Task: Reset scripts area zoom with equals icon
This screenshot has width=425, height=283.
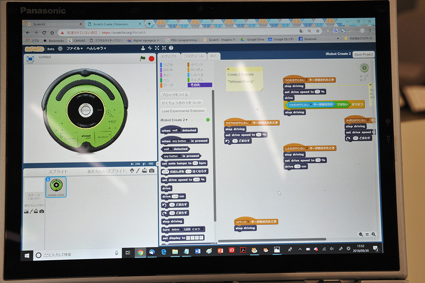Action: click(x=367, y=234)
